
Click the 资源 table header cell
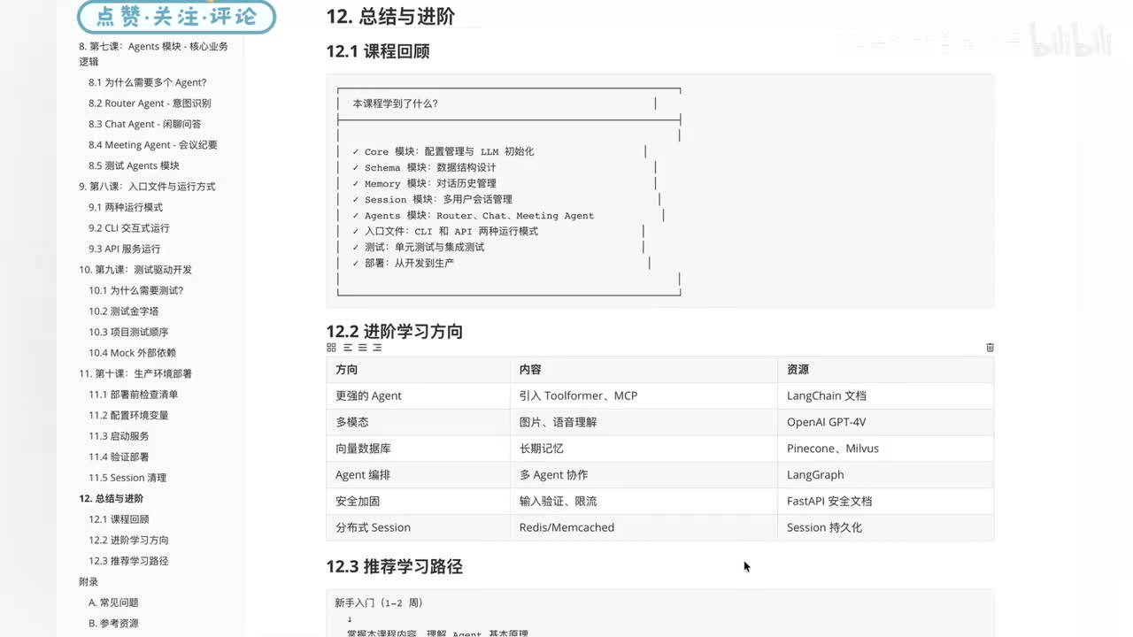885,369
